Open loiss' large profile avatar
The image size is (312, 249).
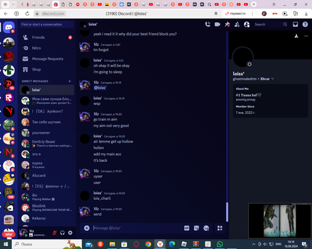click(243, 57)
